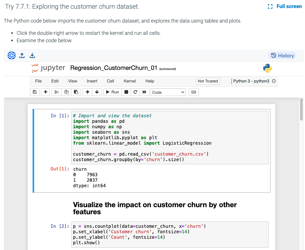Click the download notebook icon
Image resolution: width=305 pixels, height=250 pixels.
click(x=32, y=55)
